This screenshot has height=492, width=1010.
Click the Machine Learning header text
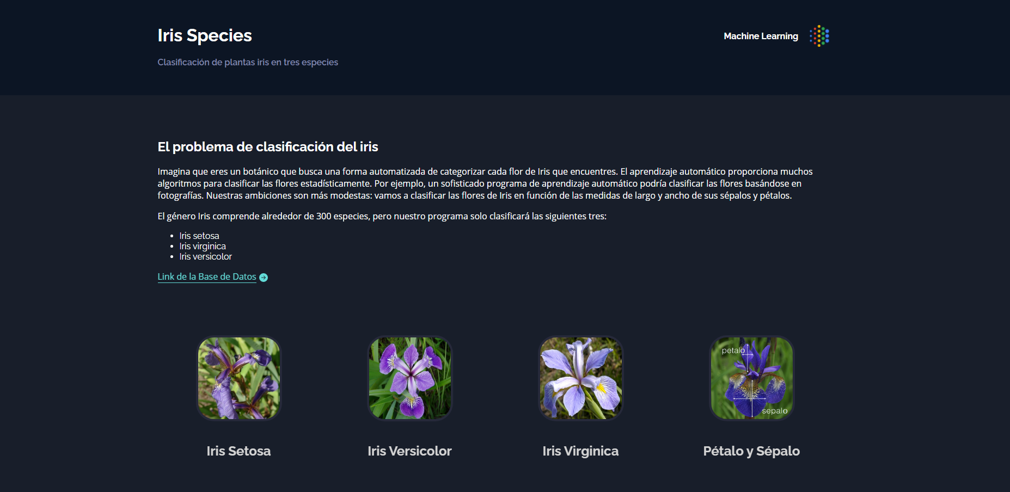coord(761,36)
